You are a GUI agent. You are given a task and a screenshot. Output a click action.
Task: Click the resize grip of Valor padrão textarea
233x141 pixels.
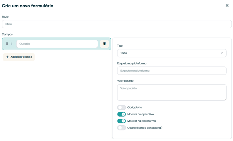(225, 99)
